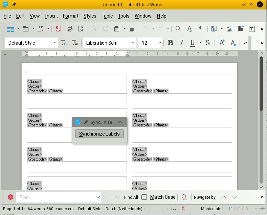
Task: Click the Insert Chart icon
Action: [241, 29]
